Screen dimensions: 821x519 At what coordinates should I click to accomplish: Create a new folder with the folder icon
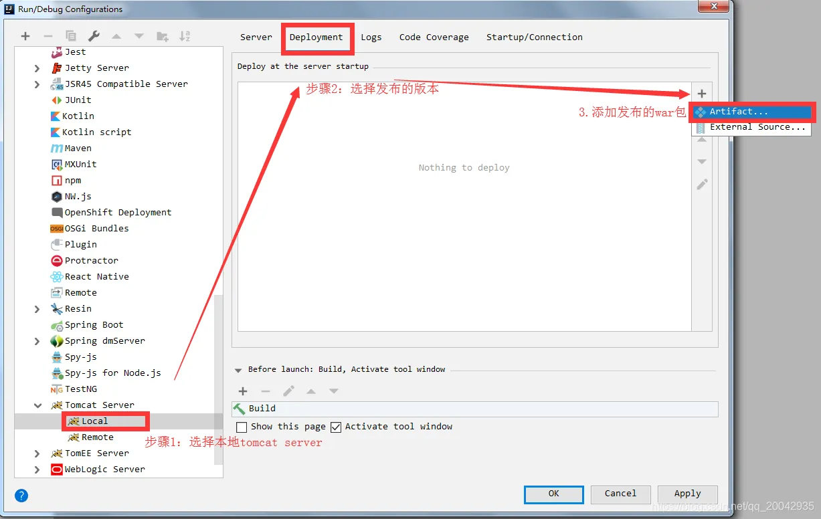coord(163,36)
